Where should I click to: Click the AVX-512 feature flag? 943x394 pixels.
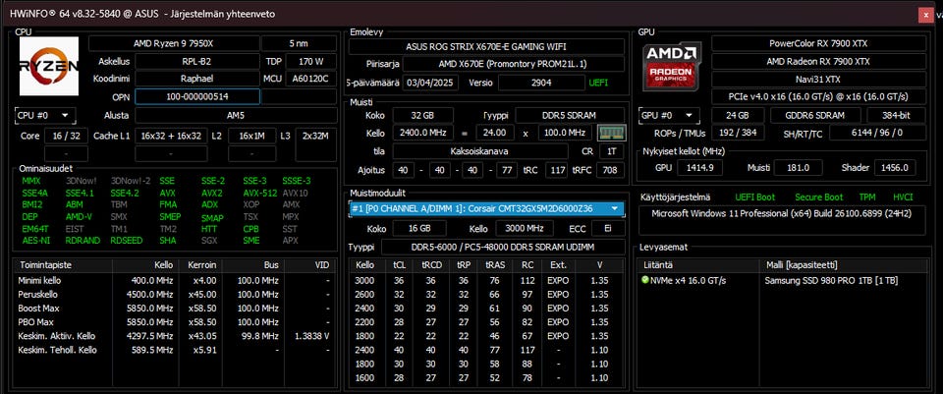pos(259,194)
